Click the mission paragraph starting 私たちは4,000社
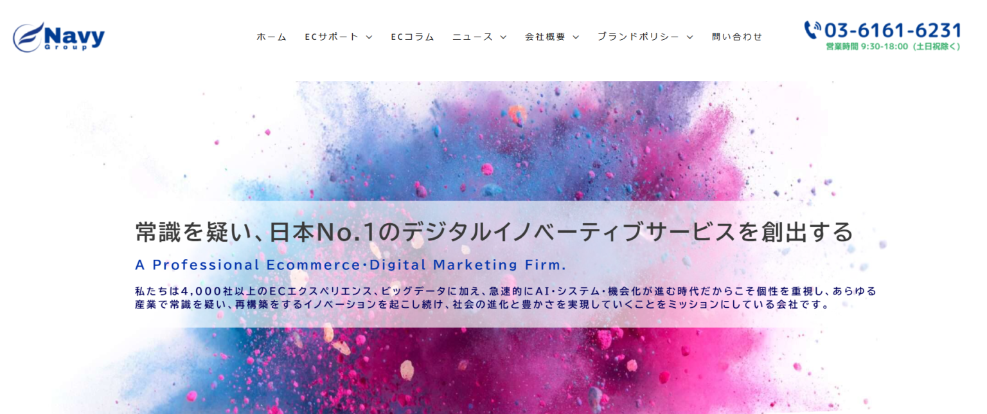987x414 pixels. tap(506, 298)
